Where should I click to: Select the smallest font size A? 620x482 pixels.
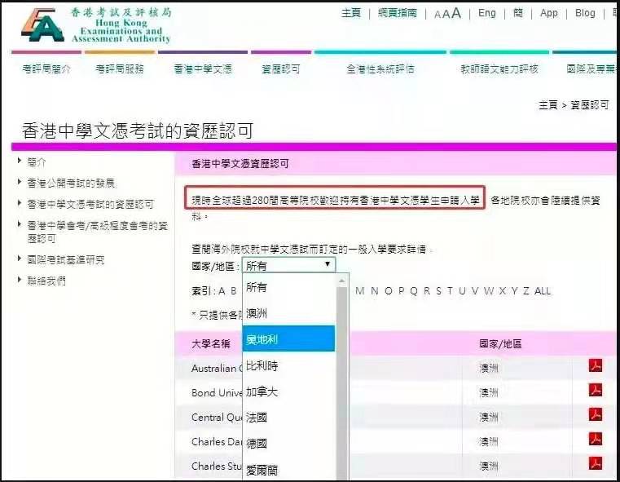pyautogui.click(x=438, y=14)
